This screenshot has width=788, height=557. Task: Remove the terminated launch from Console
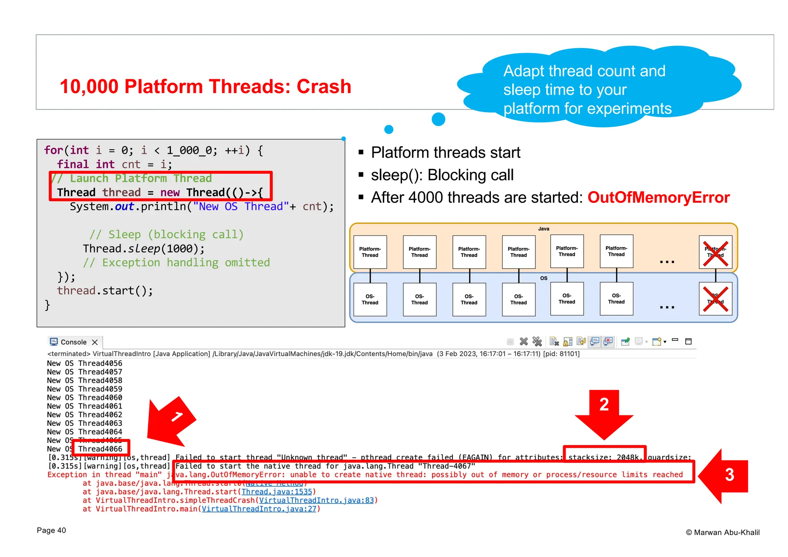click(524, 342)
